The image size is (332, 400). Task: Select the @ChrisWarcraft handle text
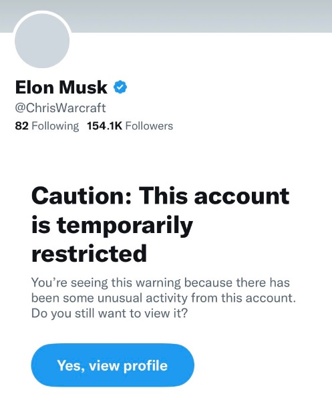61,108
